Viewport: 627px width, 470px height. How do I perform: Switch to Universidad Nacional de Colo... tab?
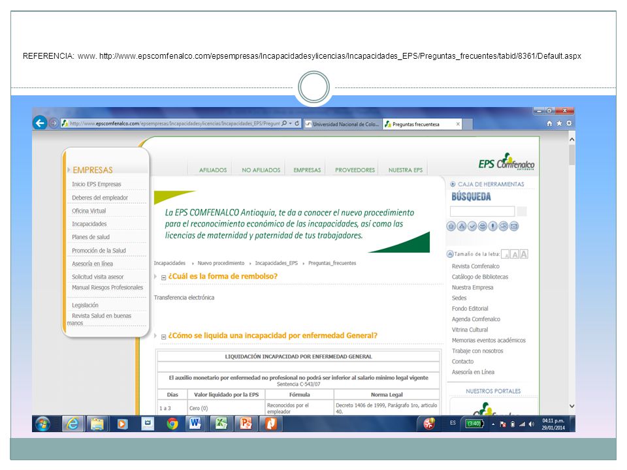point(343,124)
